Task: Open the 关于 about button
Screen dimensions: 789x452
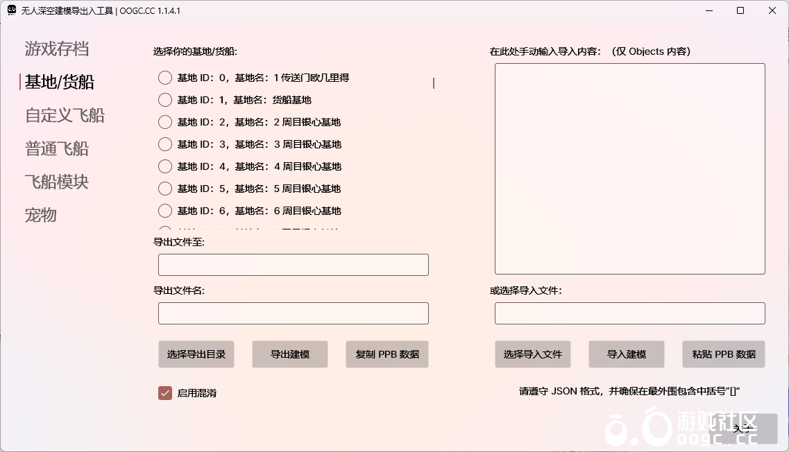Action: [x=743, y=428]
